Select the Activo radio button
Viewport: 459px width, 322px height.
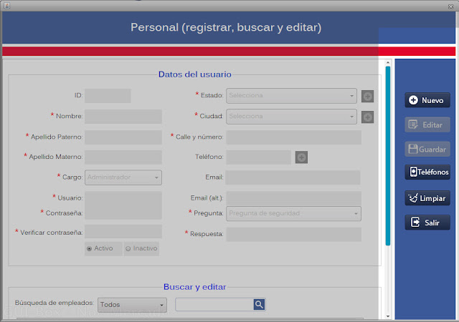(x=90, y=248)
